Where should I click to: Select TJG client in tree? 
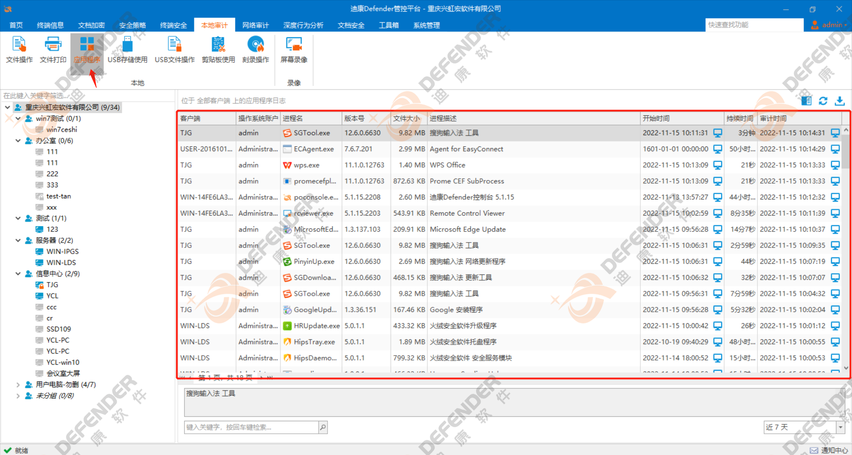pos(52,285)
